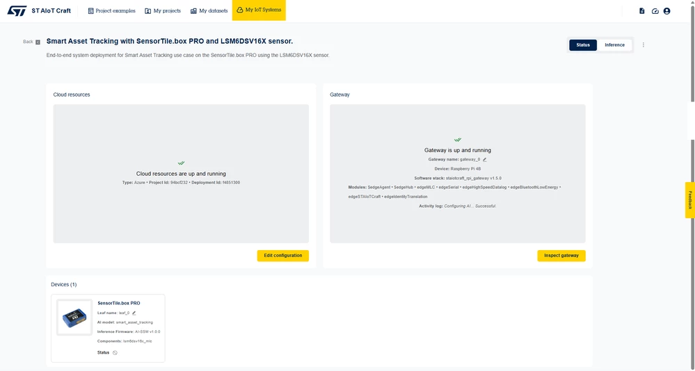Screen dimensions: 695x371
Task: Click the Software stack version text
Action: [458, 178]
